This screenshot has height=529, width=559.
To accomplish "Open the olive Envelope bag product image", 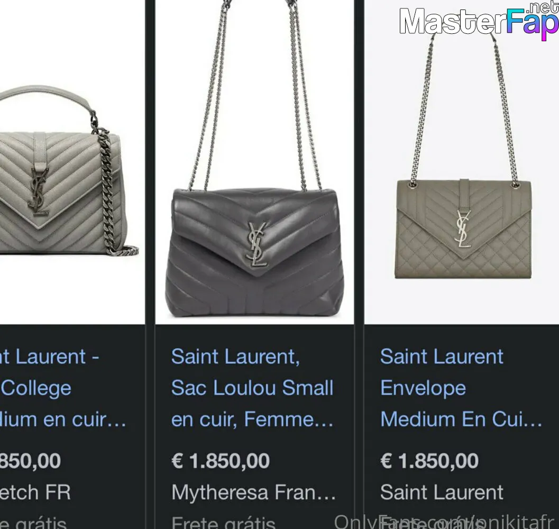I will 462,162.
